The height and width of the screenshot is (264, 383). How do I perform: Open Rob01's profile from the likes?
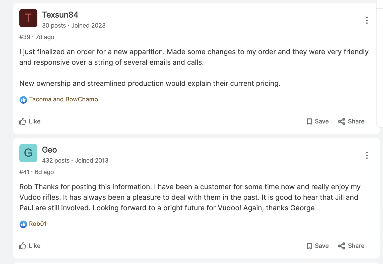coord(38,224)
